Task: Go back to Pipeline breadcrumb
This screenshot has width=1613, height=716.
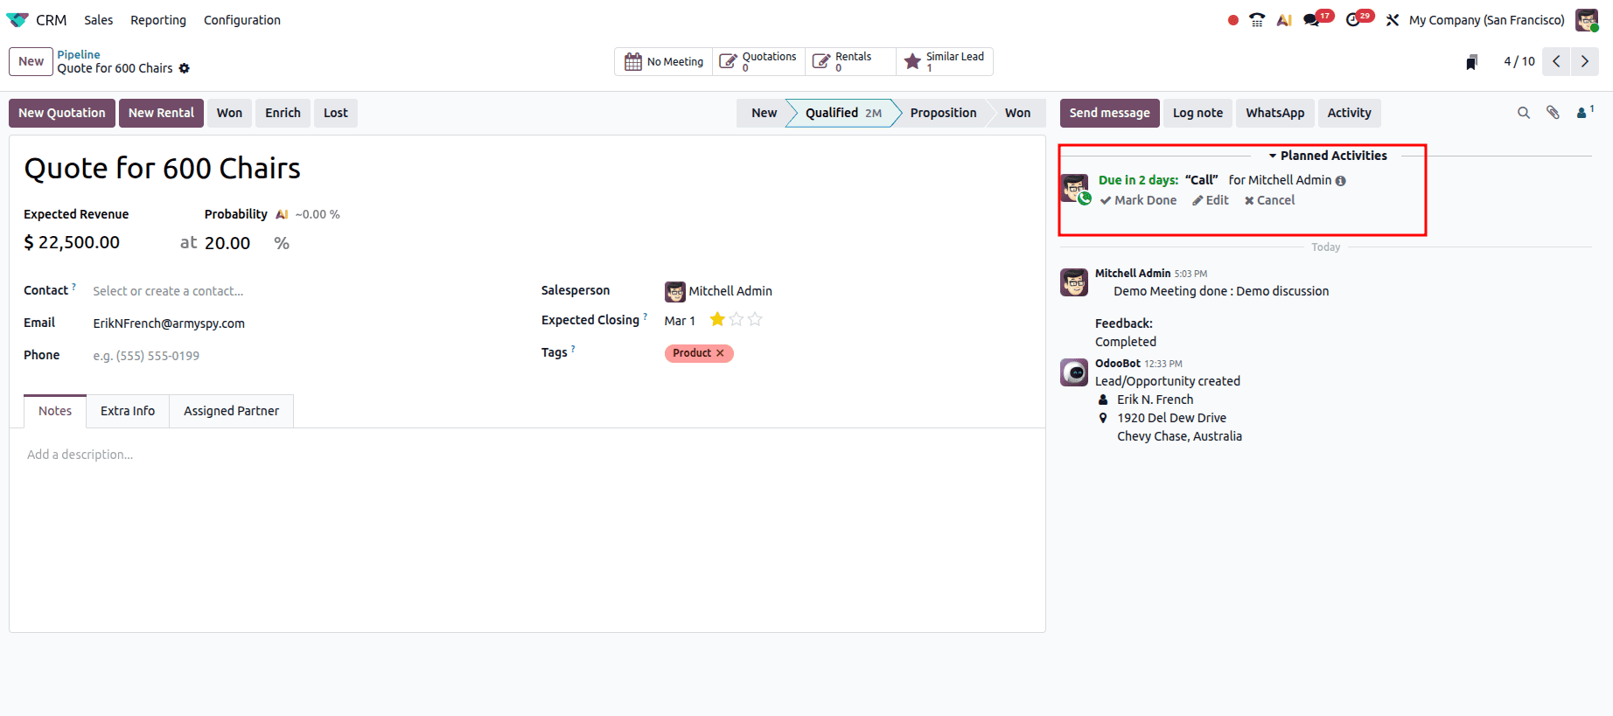Action: (x=79, y=54)
